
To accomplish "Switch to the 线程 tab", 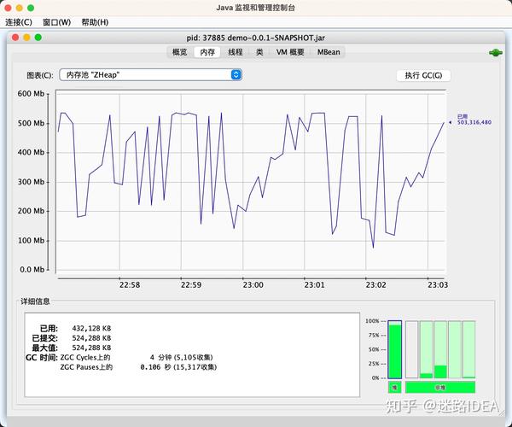I will coord(236,52).
